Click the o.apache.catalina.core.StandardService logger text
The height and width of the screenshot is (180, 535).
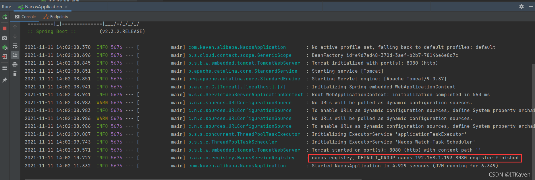243,71
